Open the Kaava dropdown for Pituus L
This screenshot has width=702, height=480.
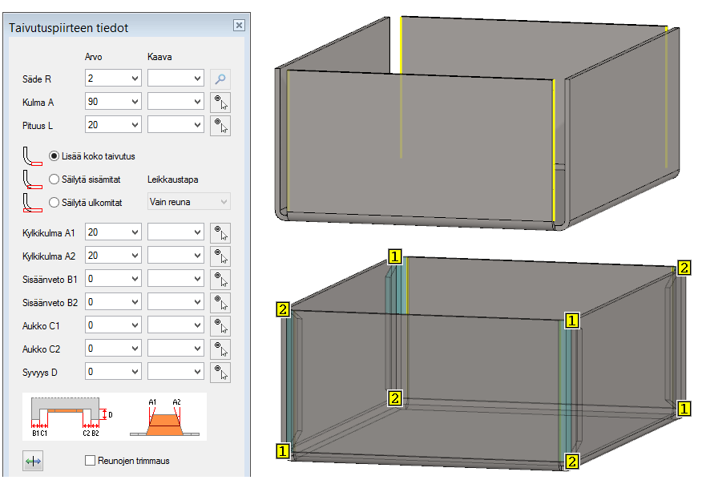[x=197, y=125]
